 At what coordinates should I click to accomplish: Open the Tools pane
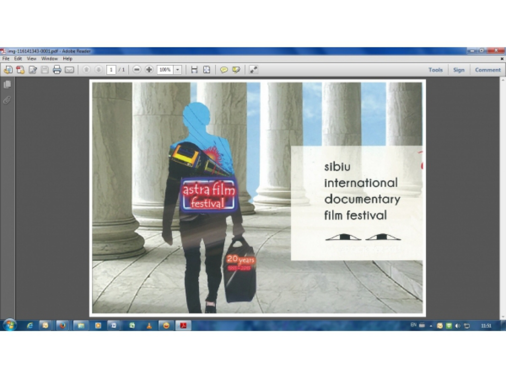pos(436,70)
